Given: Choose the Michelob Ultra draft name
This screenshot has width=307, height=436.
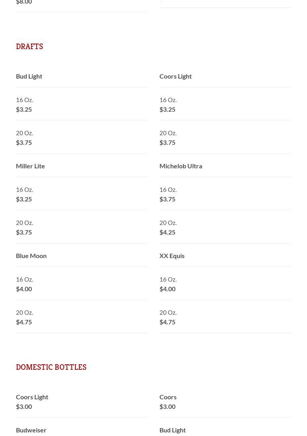Looking at the screenshot, I should tap(181, 166).
